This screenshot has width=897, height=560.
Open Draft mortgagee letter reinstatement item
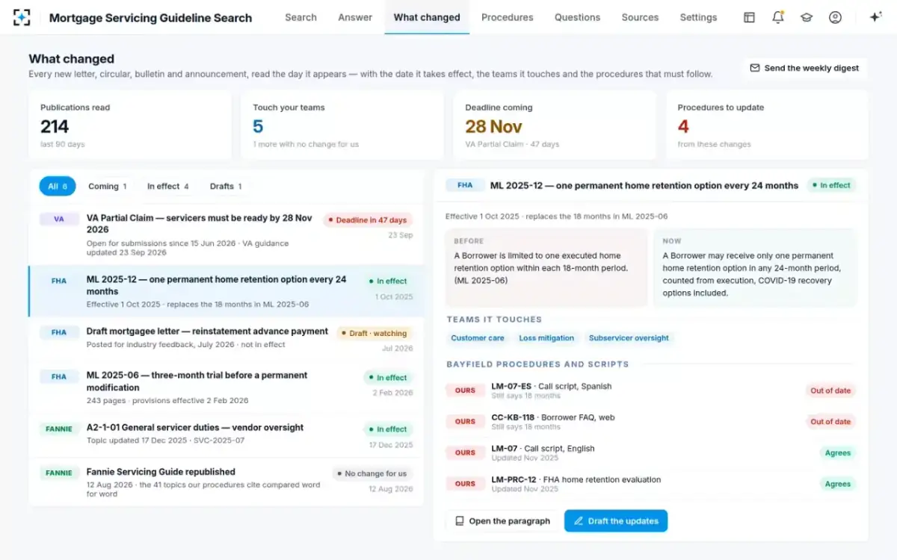(226, 338)
